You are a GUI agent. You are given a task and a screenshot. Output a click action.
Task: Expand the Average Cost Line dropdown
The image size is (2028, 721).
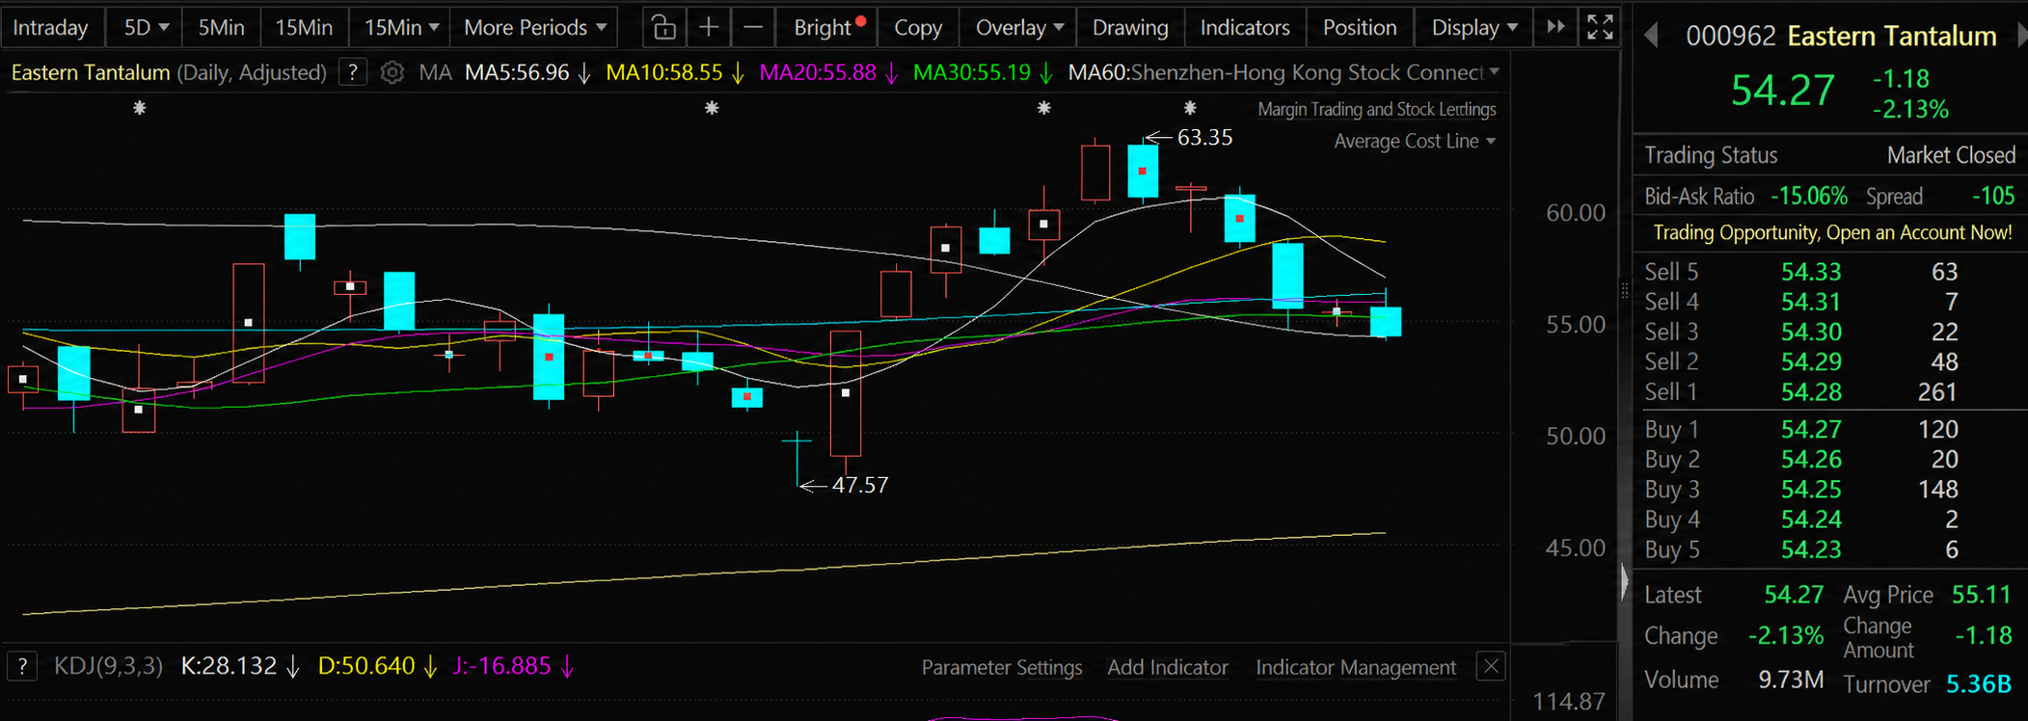click(1415, 141)
